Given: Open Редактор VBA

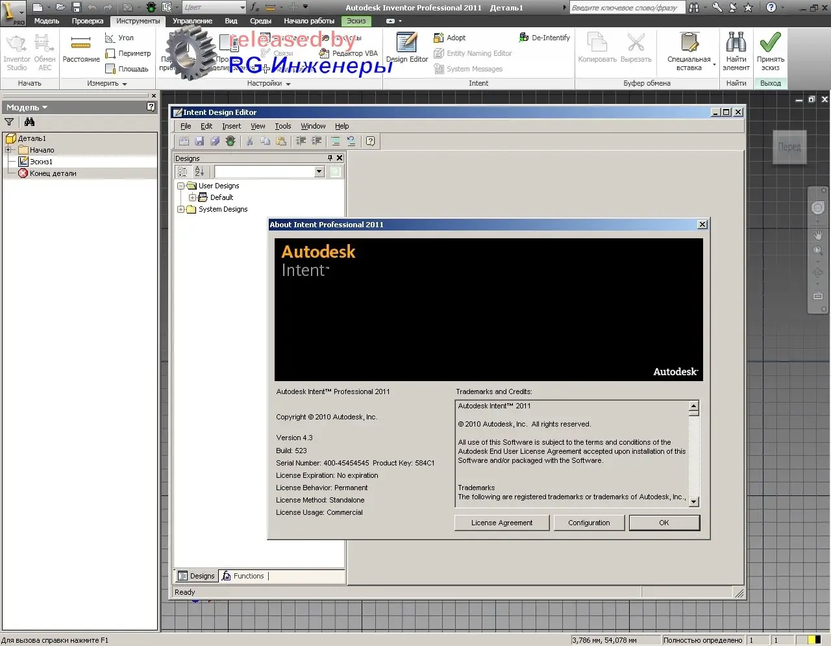Looking at the screenshot, I should pos(349,53).
